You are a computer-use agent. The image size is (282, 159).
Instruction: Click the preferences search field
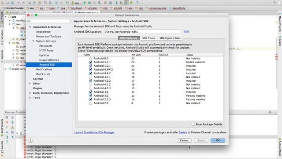click(x=49, y=21)
